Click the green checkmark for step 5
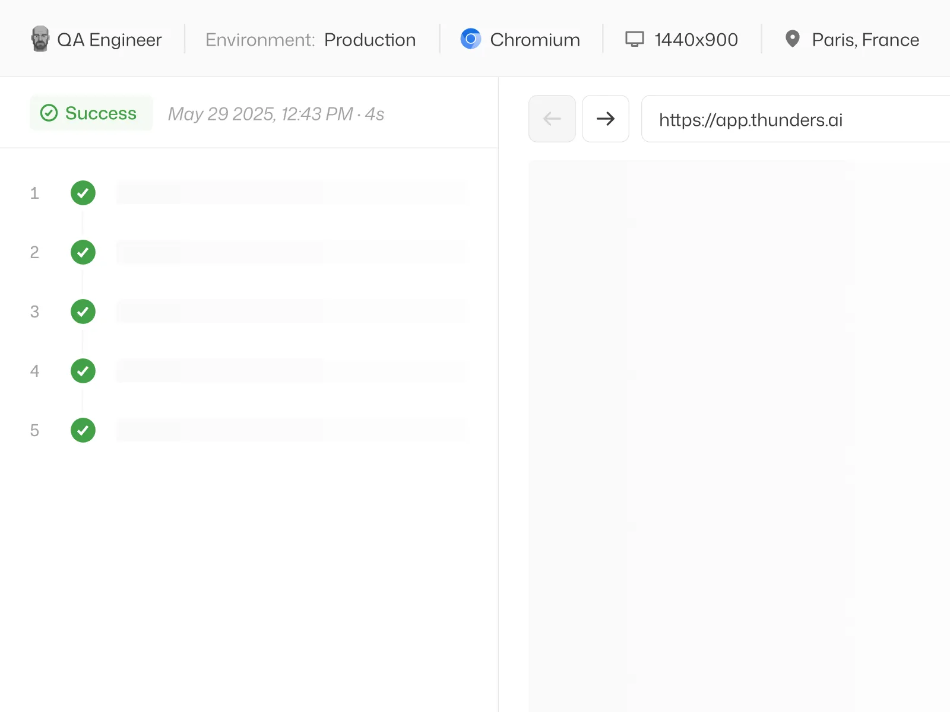Viewport: 950px width, 712px height. pyautogui.click(x=83, y=430)
